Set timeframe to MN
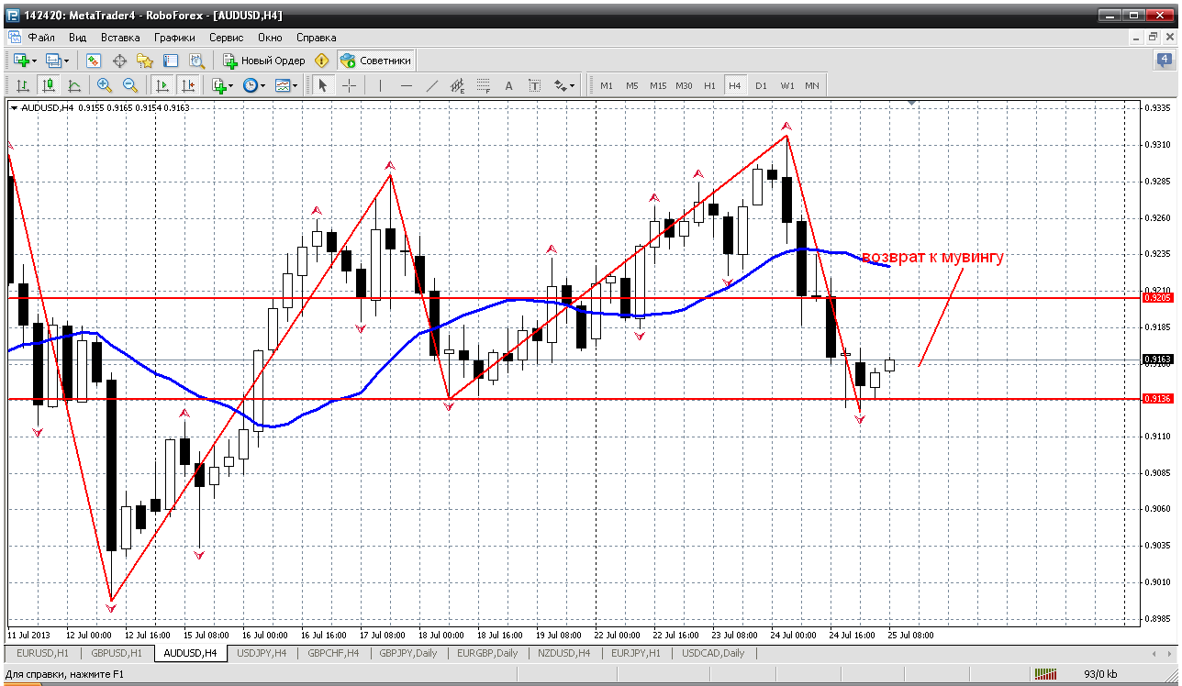Image resolution: width=1182 pixels, height=686 pixels. (x=812, y=85)
